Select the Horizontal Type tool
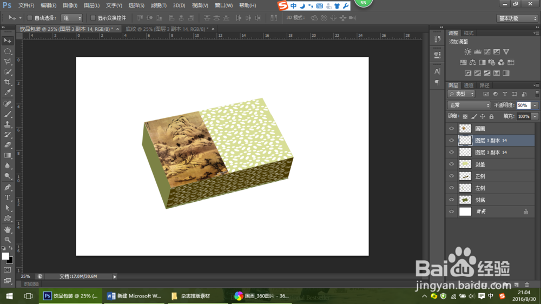The height and width of the screenshot is (304, 541). (x=8, y=197)
